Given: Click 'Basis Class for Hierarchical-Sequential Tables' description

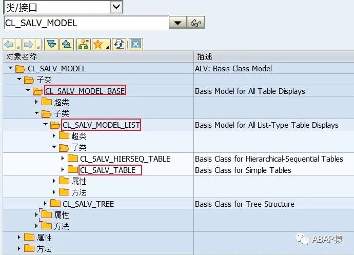Looking at the screenshot, I should 269,159.
